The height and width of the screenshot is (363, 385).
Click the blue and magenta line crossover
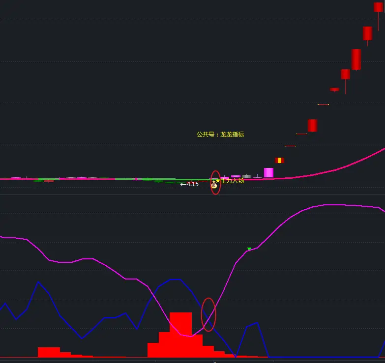[208, 315]
